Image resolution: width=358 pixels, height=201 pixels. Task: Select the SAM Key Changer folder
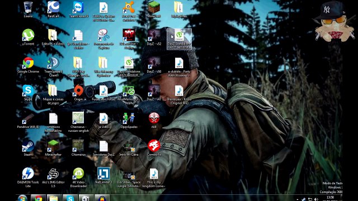tap(78, 67)
